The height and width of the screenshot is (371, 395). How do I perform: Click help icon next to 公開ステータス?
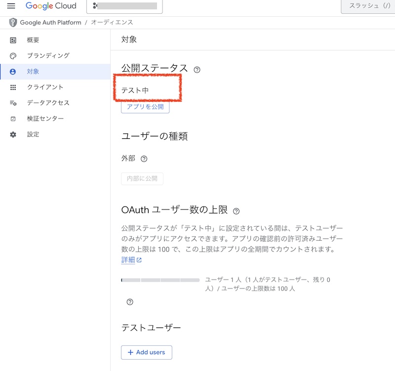tap(197, 70)
